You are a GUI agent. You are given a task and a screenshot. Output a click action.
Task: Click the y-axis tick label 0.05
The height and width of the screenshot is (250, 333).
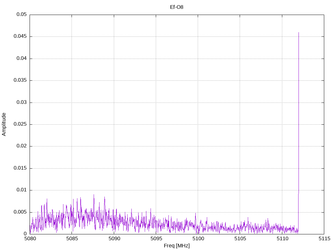(x=22, y=14)
